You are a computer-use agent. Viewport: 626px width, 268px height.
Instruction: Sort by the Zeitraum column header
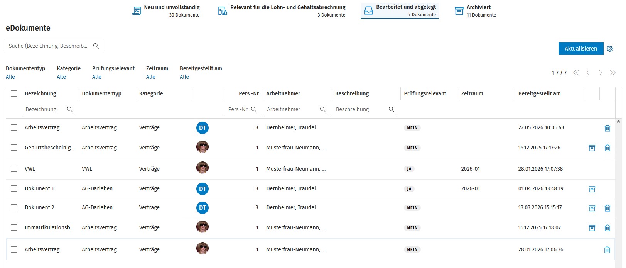472,93
